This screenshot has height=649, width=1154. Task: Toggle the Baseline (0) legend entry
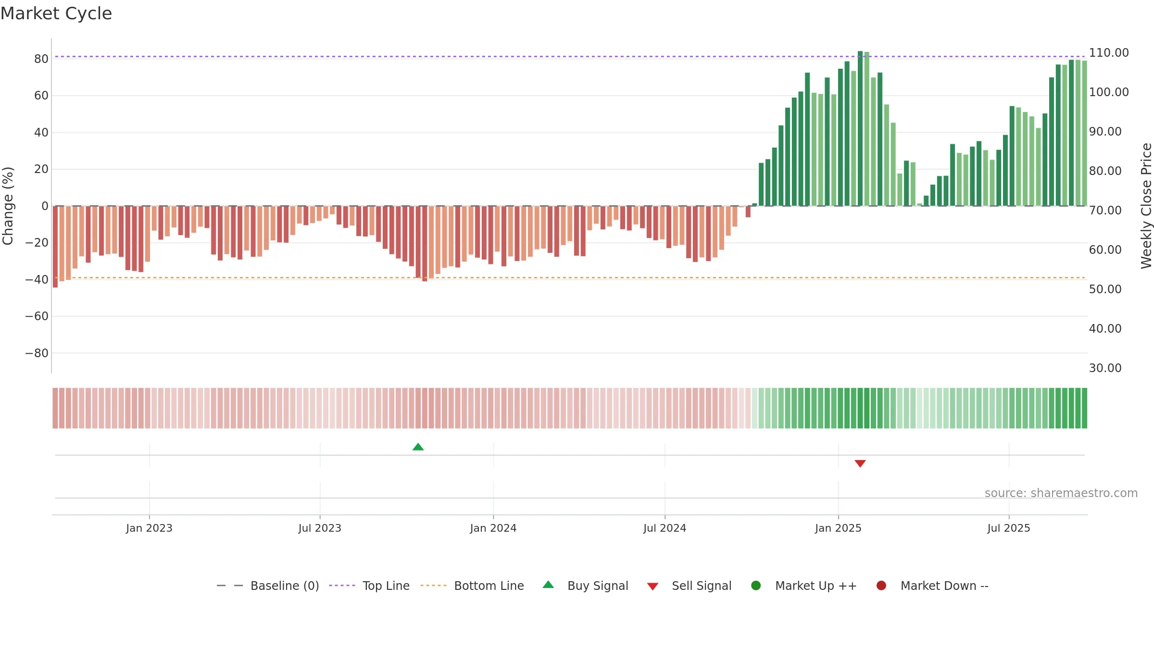(x=268, y=586)
